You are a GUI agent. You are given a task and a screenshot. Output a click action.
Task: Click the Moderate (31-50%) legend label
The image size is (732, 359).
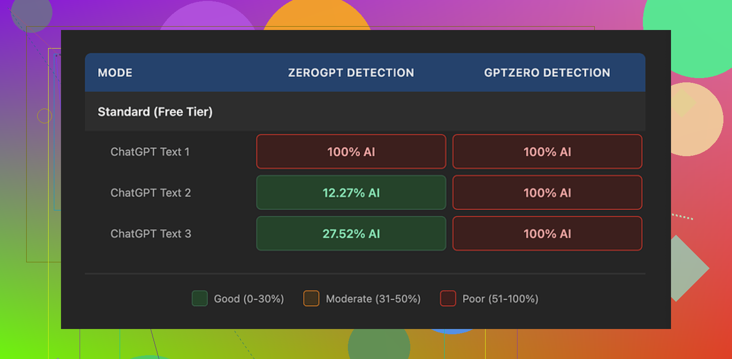click(373, 299)
